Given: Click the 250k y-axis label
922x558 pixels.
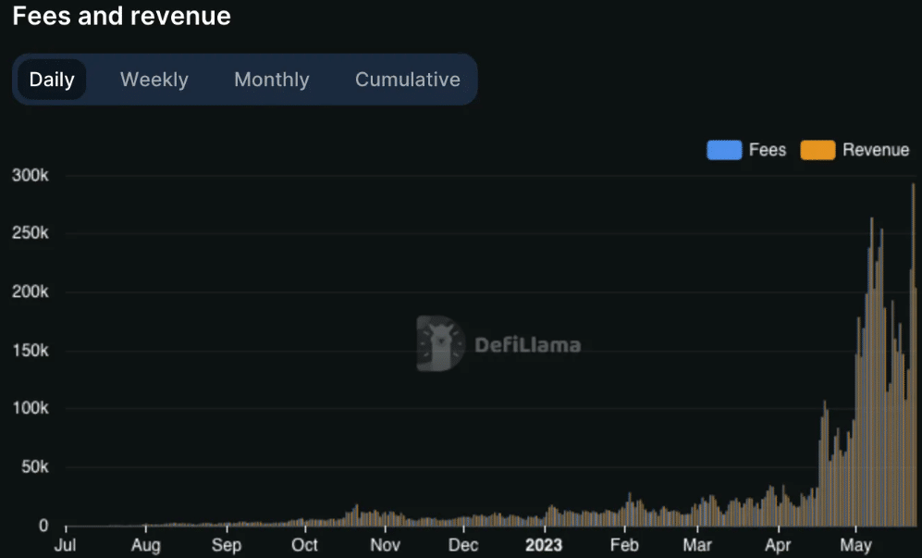Looking at the screenshot, I should [x=31, y=233].
